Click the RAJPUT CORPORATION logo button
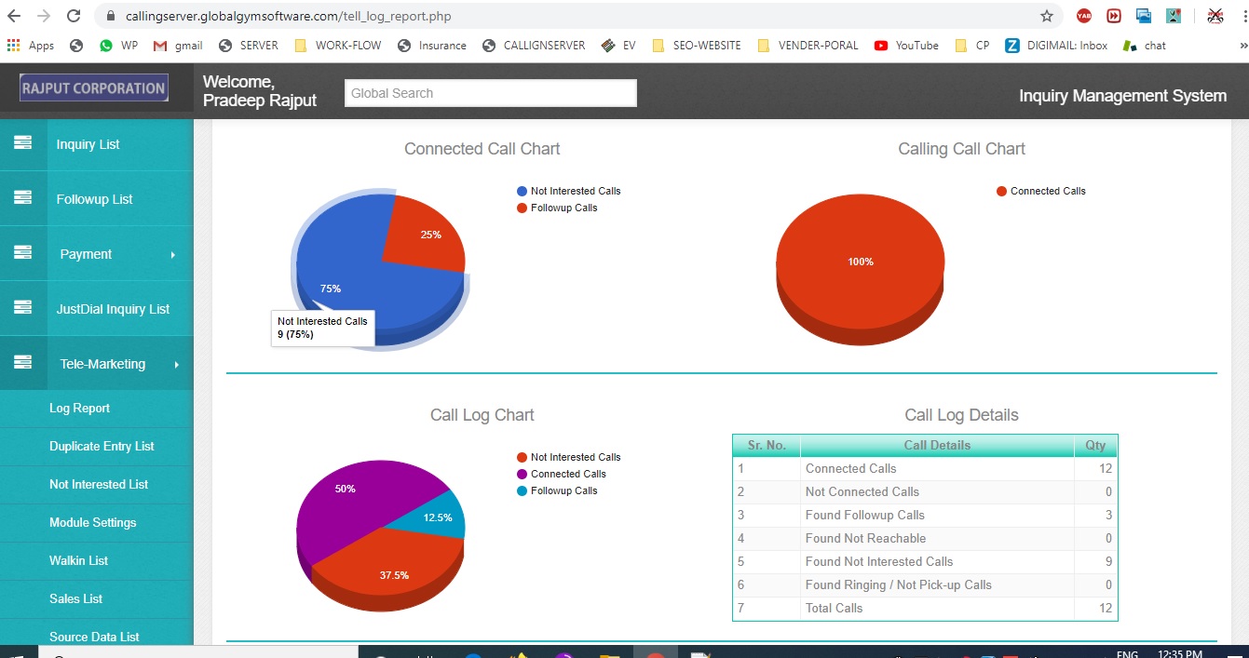The height and width of the screenshot is (658, 1249). coord(94,88)
